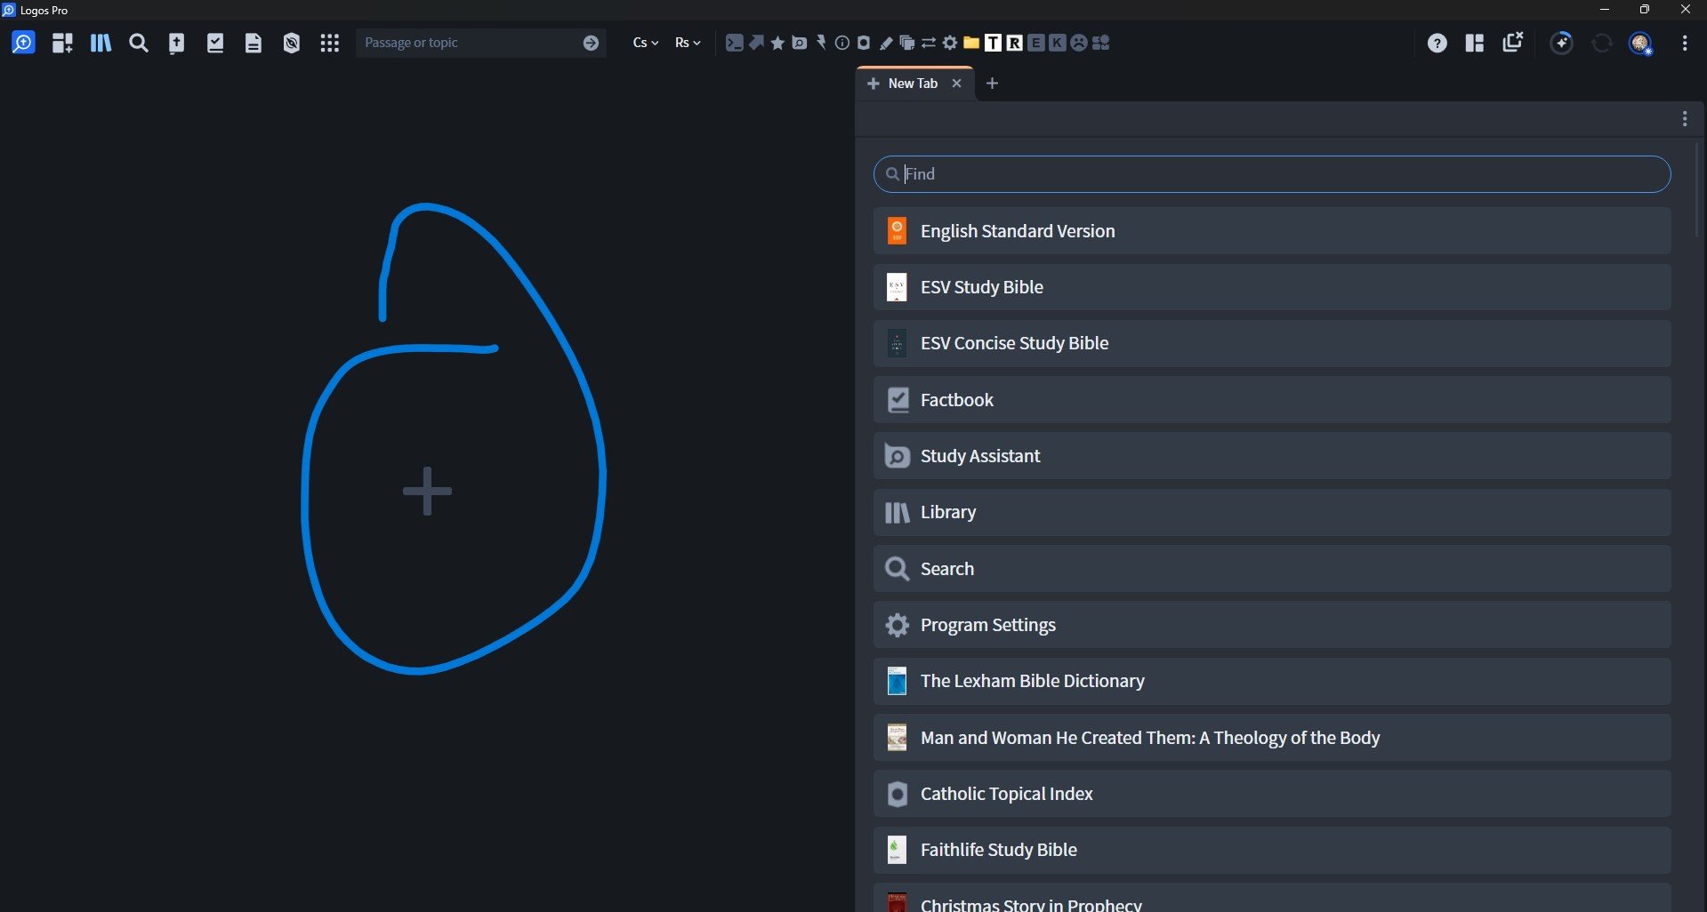Open the Guides shield icon in toolbar
Viewport: 1707px width, 912px height.
click(x=292, y=43)
